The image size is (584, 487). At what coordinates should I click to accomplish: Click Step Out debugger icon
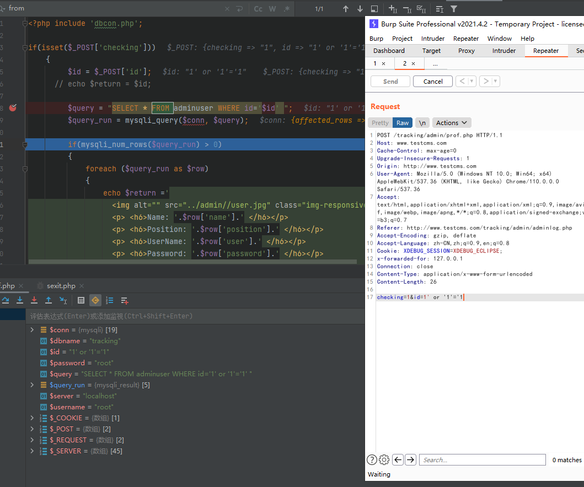click(x=49, y=300)
